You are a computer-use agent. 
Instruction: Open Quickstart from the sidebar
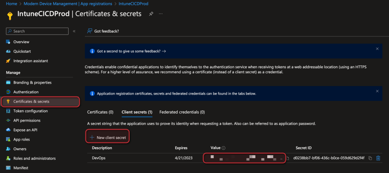[x=22, y=51]
